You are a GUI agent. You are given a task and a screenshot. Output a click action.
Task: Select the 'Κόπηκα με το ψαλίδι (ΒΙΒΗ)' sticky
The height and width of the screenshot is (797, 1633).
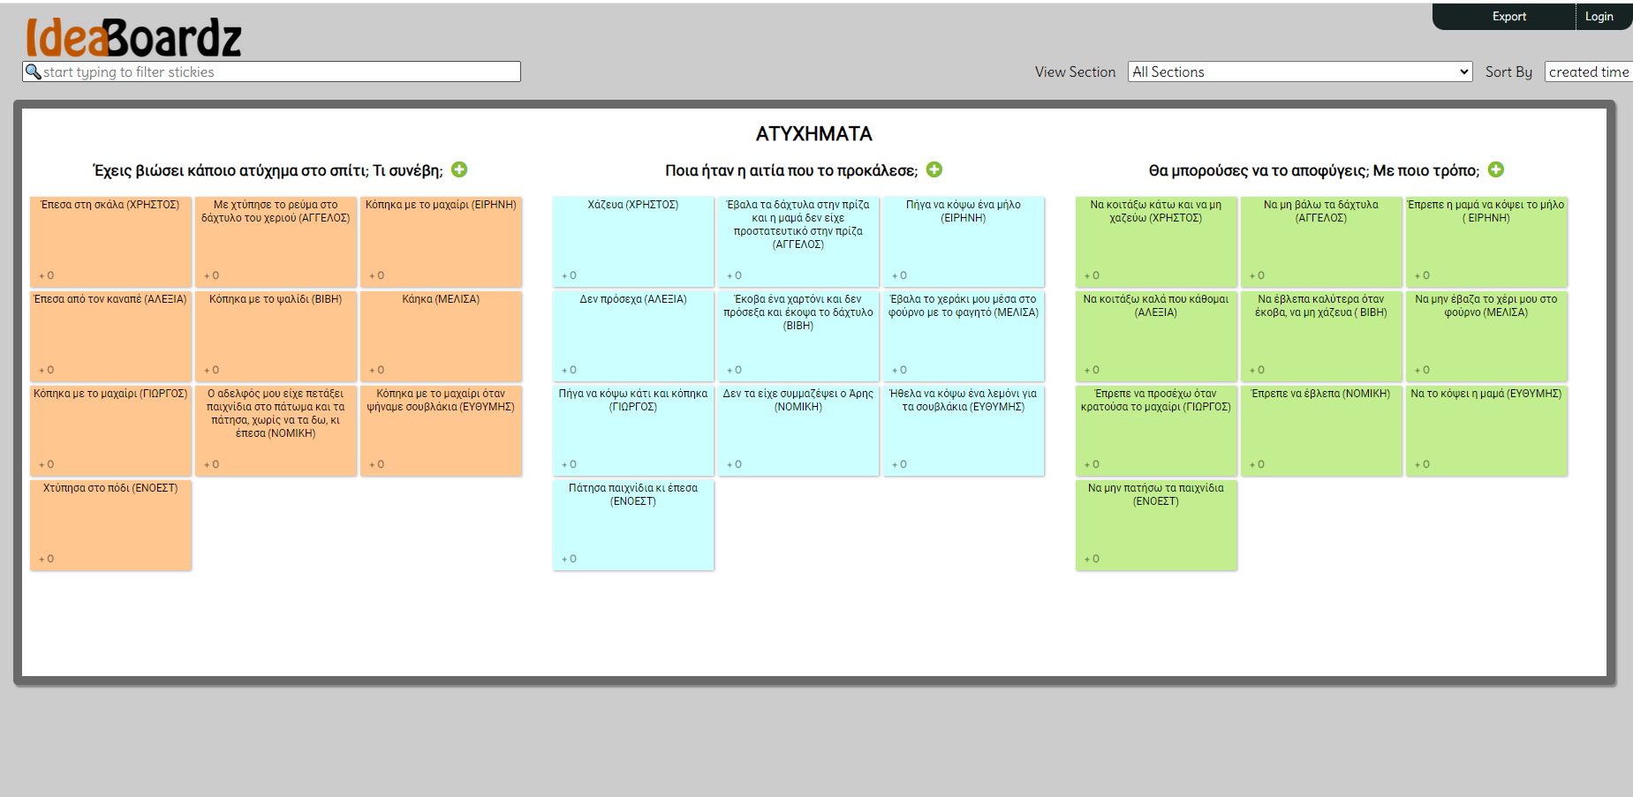276,335
